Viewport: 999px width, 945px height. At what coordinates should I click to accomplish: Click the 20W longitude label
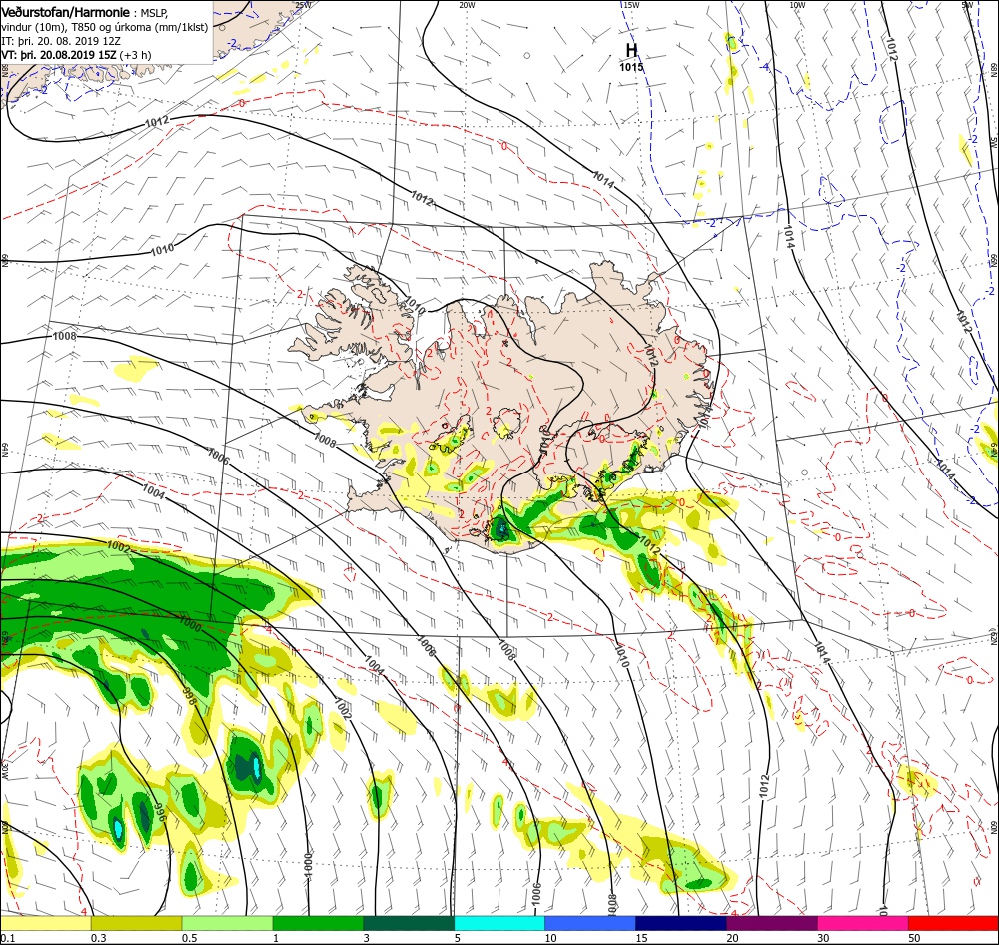click(x=467, y=5)
